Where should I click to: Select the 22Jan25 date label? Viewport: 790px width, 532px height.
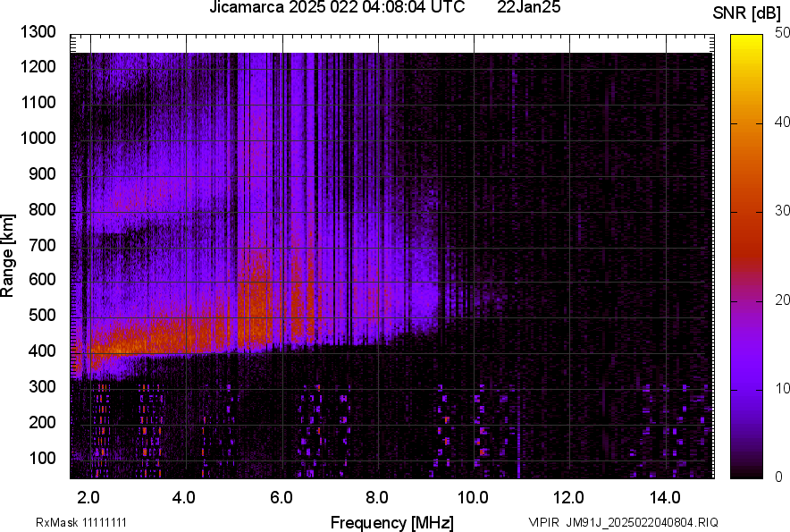(x=529, y=9)
